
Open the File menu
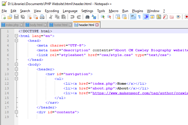(x=4, y=11)
